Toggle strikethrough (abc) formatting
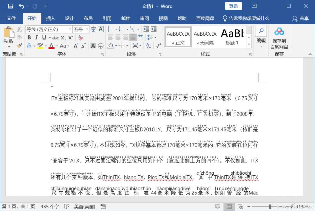The image size is (315, 211). (x=55, y=38)
